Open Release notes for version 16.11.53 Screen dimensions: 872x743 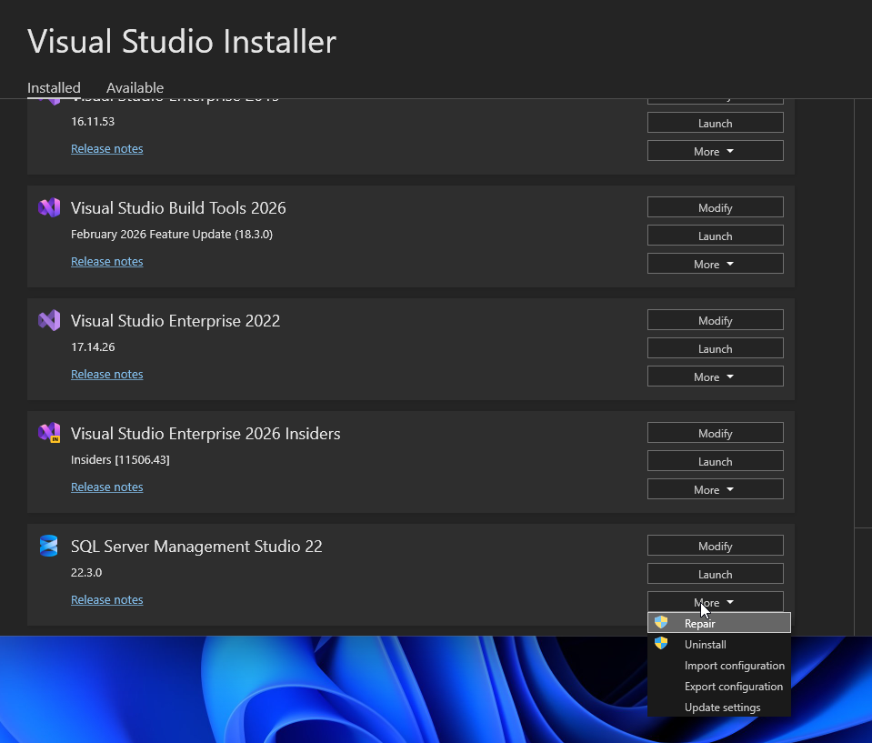pyautogui.click(x=106, y=148)
